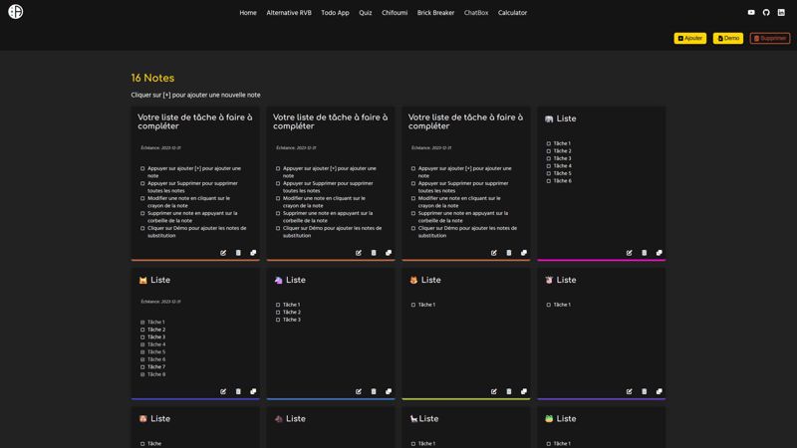
Task: Open the LinkedIn icon link
Action: click(781, 13)
